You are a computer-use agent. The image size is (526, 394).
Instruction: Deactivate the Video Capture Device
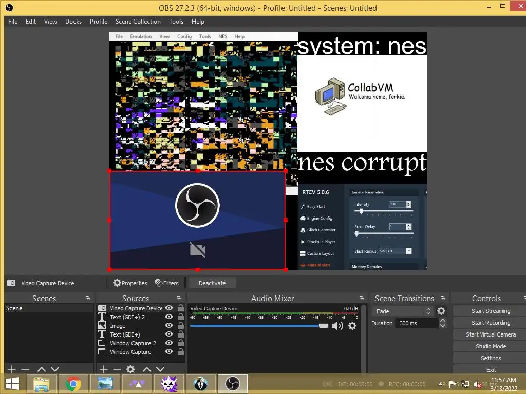212,283
